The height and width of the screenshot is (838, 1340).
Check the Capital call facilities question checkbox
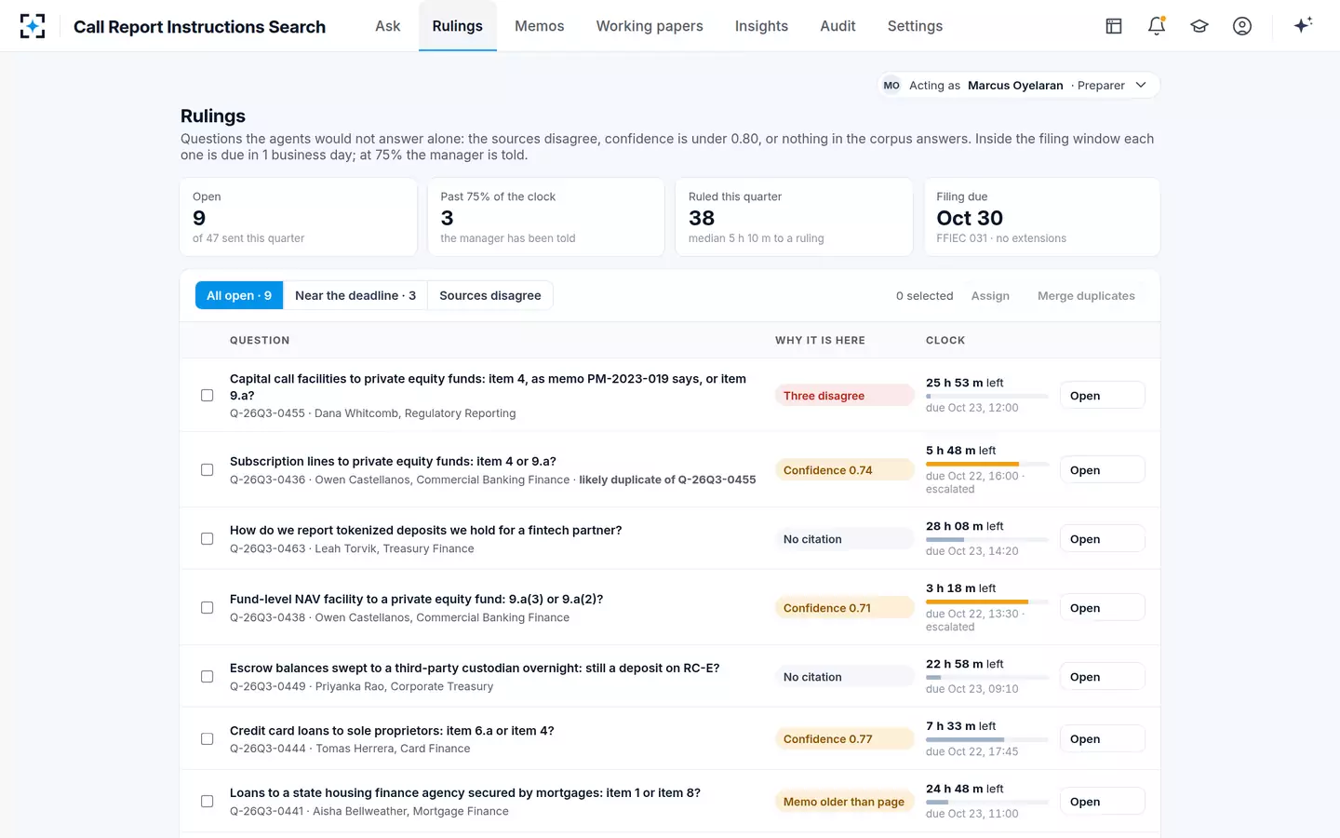pos(208,396)
